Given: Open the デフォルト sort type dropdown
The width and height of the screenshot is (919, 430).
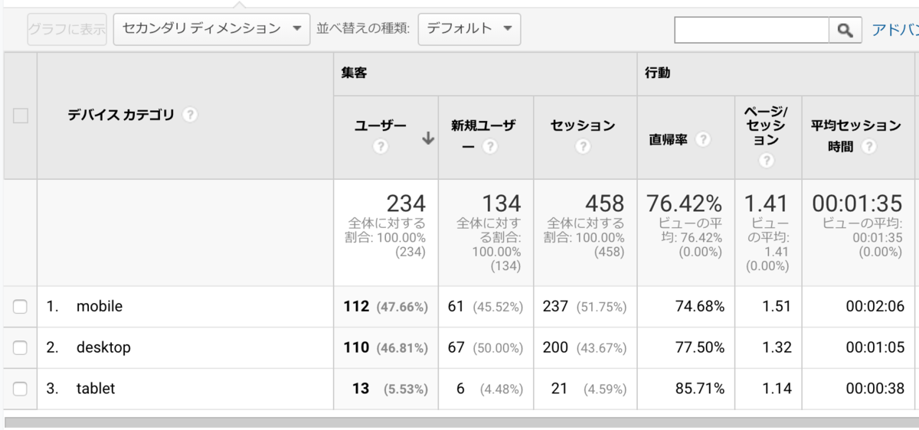Looking at the screenshot, I should [469, 29].
